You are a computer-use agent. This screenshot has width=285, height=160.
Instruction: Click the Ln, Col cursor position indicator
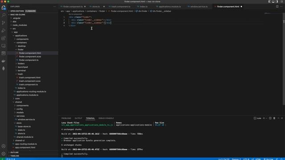point(224,159)
